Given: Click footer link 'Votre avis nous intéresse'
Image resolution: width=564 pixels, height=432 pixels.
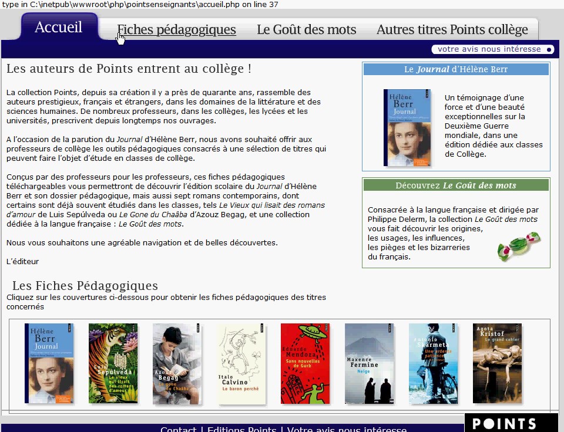Looking at the screenshot, I should pos(347,428).
